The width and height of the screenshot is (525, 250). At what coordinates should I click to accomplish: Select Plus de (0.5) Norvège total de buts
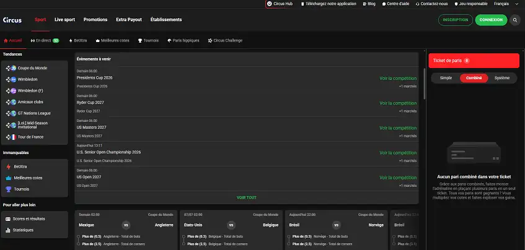coord(320,236)
